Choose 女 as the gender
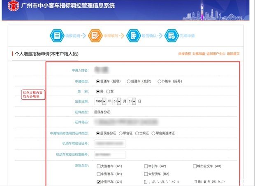 (108, 91)
